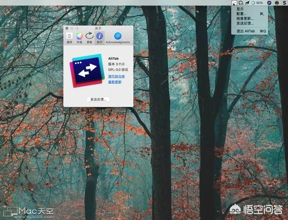288x220 pixels.
Task: Choose 配置… from the AltTab menu
Action: pyautogui.click(x=249, y=14)
